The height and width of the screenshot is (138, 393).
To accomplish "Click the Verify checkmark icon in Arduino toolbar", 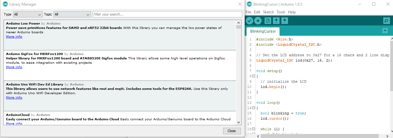I will pyautogui.click(x=249, y=21).
